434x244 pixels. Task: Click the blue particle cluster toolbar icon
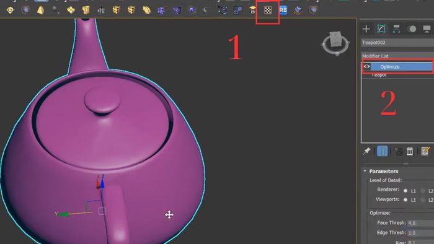point(161,11)
